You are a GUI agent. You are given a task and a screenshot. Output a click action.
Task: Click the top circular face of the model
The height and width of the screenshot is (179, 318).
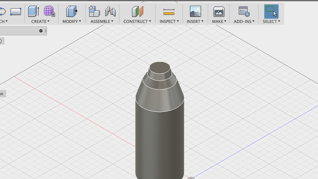pyautogui.click(x=160, y=68)
